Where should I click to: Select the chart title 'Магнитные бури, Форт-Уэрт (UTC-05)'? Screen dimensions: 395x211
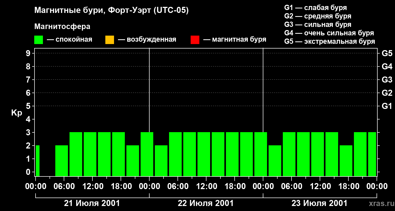click(112, 11)
